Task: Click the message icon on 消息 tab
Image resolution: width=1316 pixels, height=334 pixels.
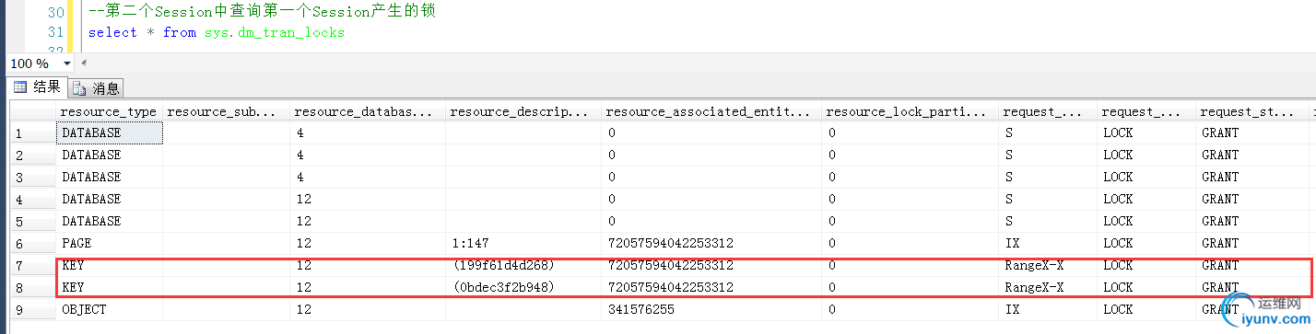Action: [x=79, y=88]
